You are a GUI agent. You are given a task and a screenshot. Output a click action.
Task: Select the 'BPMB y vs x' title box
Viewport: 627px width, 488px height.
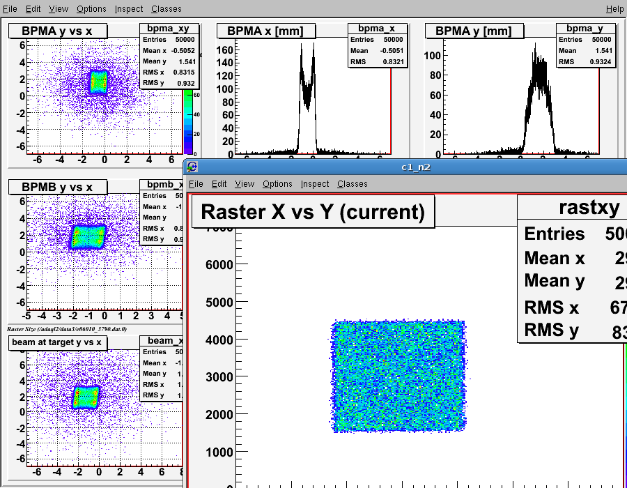pyautogui.click(x=58, y=187)
